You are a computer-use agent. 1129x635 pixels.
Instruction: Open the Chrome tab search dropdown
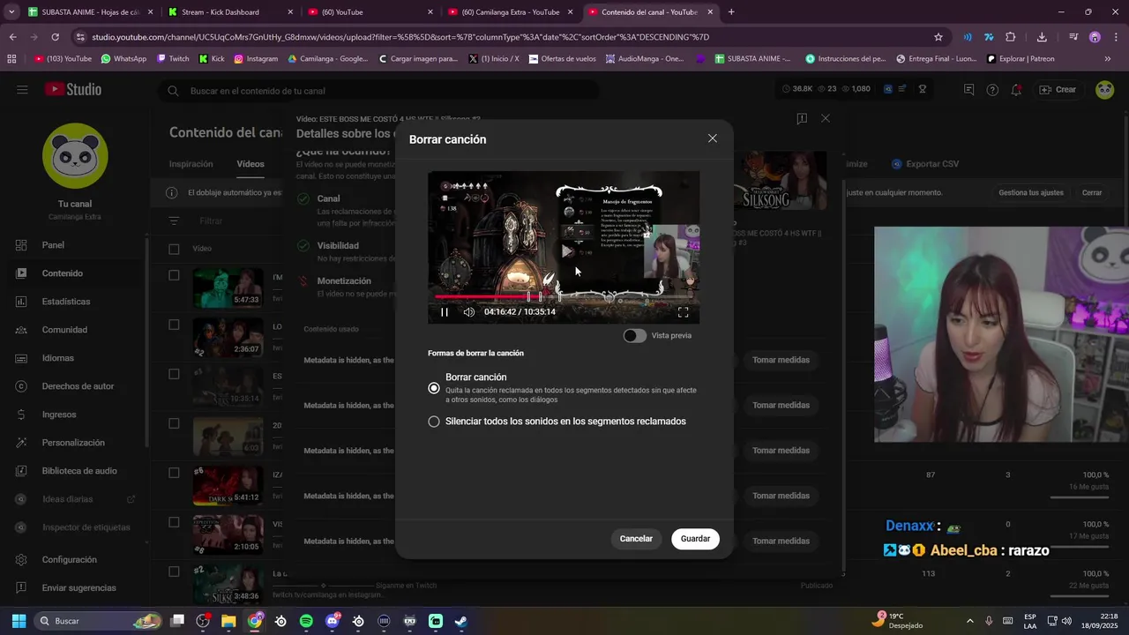(11, 12)
